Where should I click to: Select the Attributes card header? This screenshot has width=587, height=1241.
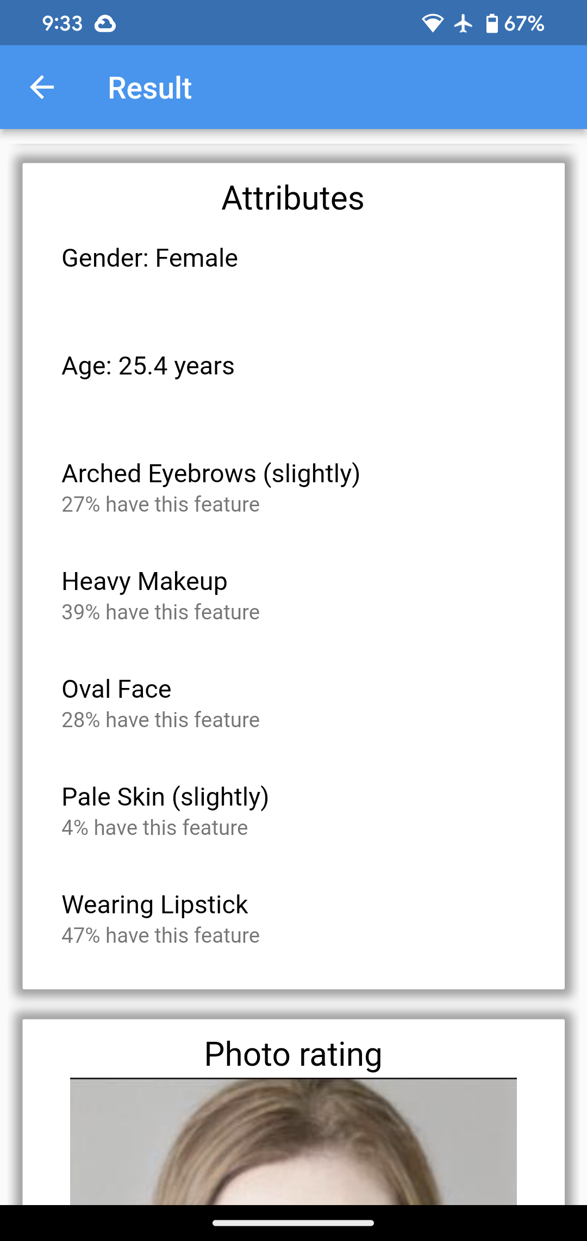[293, 198]
